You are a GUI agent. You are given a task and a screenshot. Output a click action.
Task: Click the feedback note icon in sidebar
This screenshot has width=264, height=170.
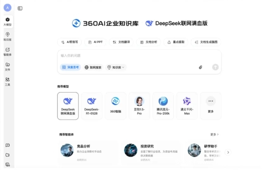click(x=7, y=145)
